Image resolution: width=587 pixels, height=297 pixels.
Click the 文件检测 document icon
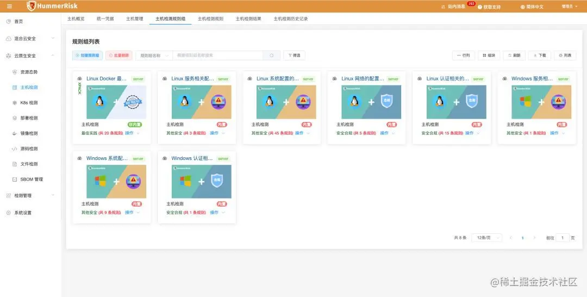[x=15, y=164]
